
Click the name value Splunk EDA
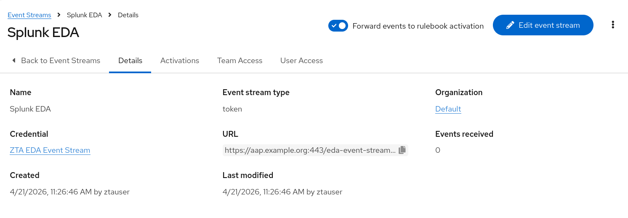30,109
